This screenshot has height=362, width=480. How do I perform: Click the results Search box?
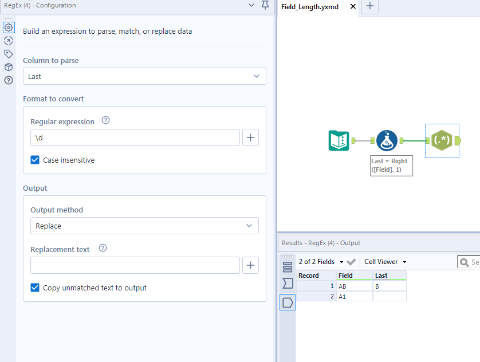[469, 262]
